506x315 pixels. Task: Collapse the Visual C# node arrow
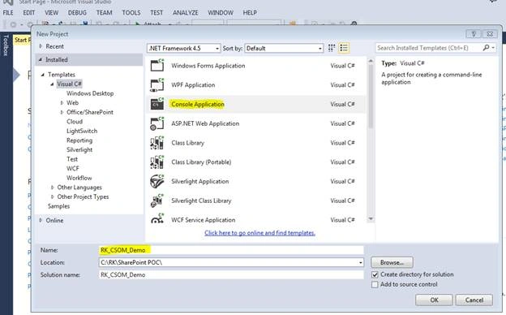[x=52, y=84]
